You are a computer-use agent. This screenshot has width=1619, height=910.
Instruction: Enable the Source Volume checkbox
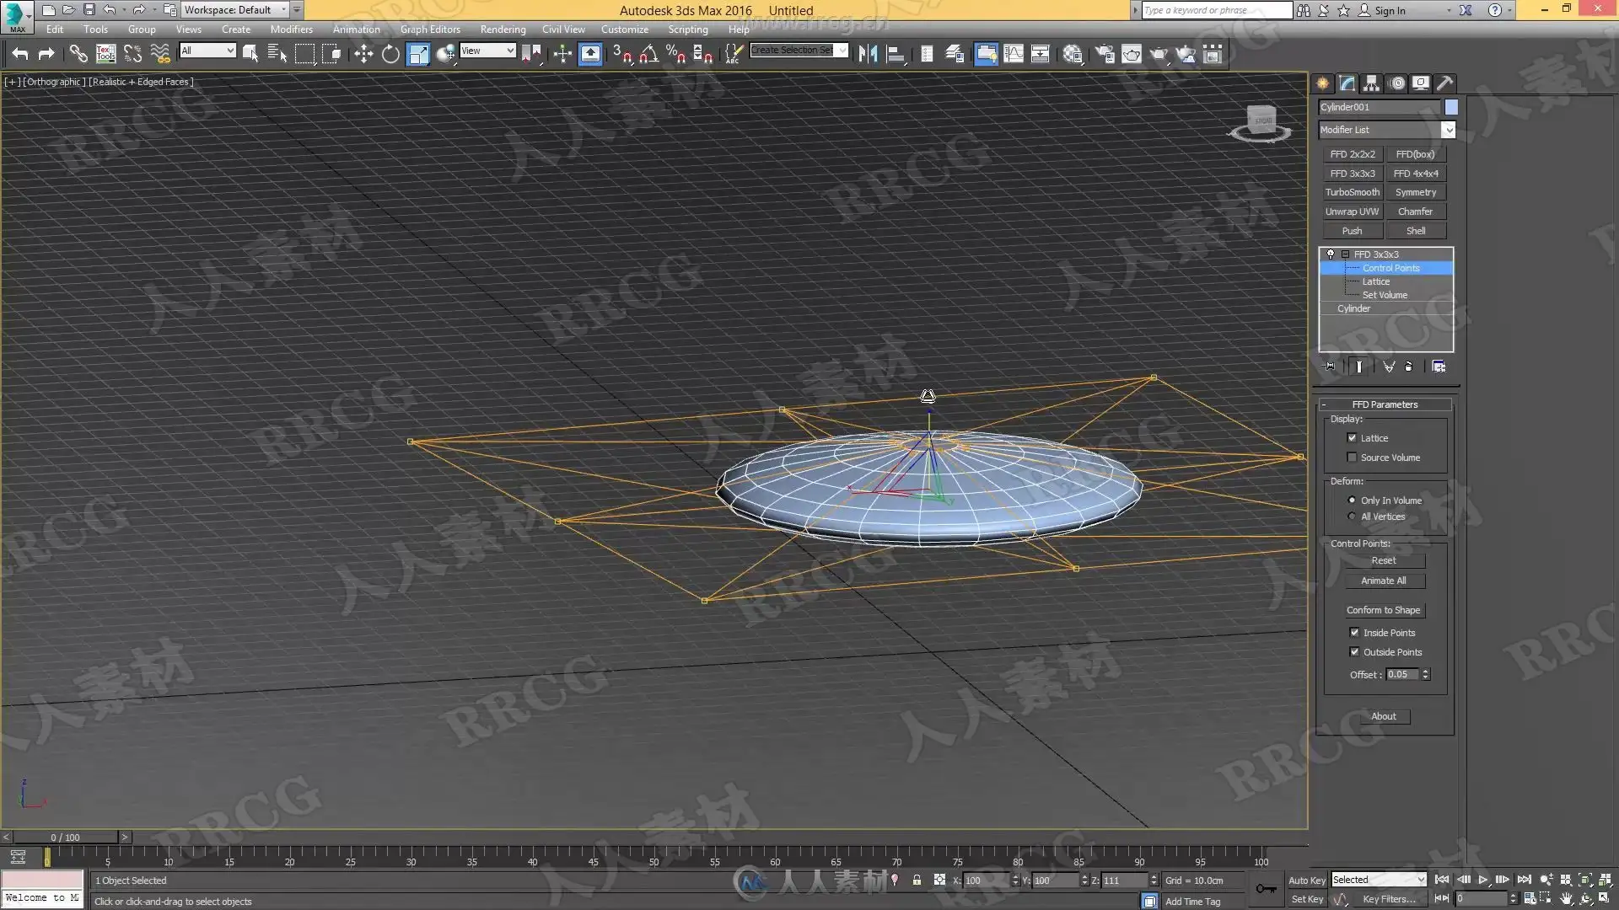click(1352, 458)
